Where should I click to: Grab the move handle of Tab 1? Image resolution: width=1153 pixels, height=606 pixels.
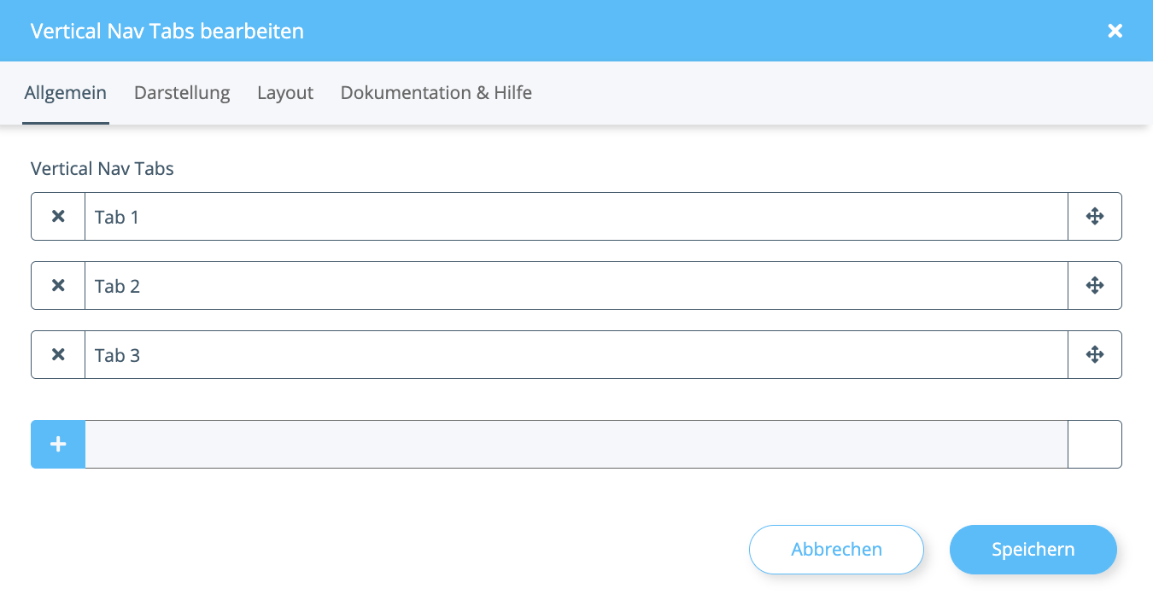coord(1095,217)
